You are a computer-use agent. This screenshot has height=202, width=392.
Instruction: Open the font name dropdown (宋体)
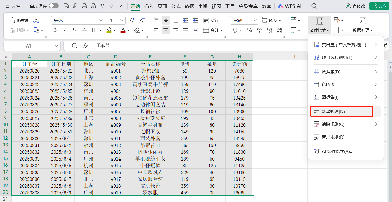pyautogui.click(x=101, y=21)
